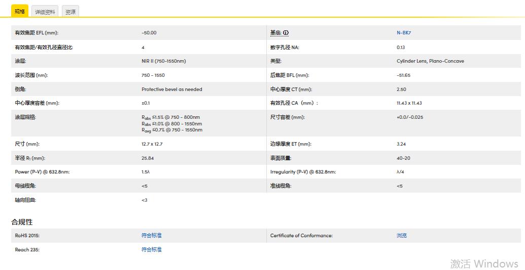Click the underlined 基底 label
Screen dimensions: 525x270
point(275,33)
